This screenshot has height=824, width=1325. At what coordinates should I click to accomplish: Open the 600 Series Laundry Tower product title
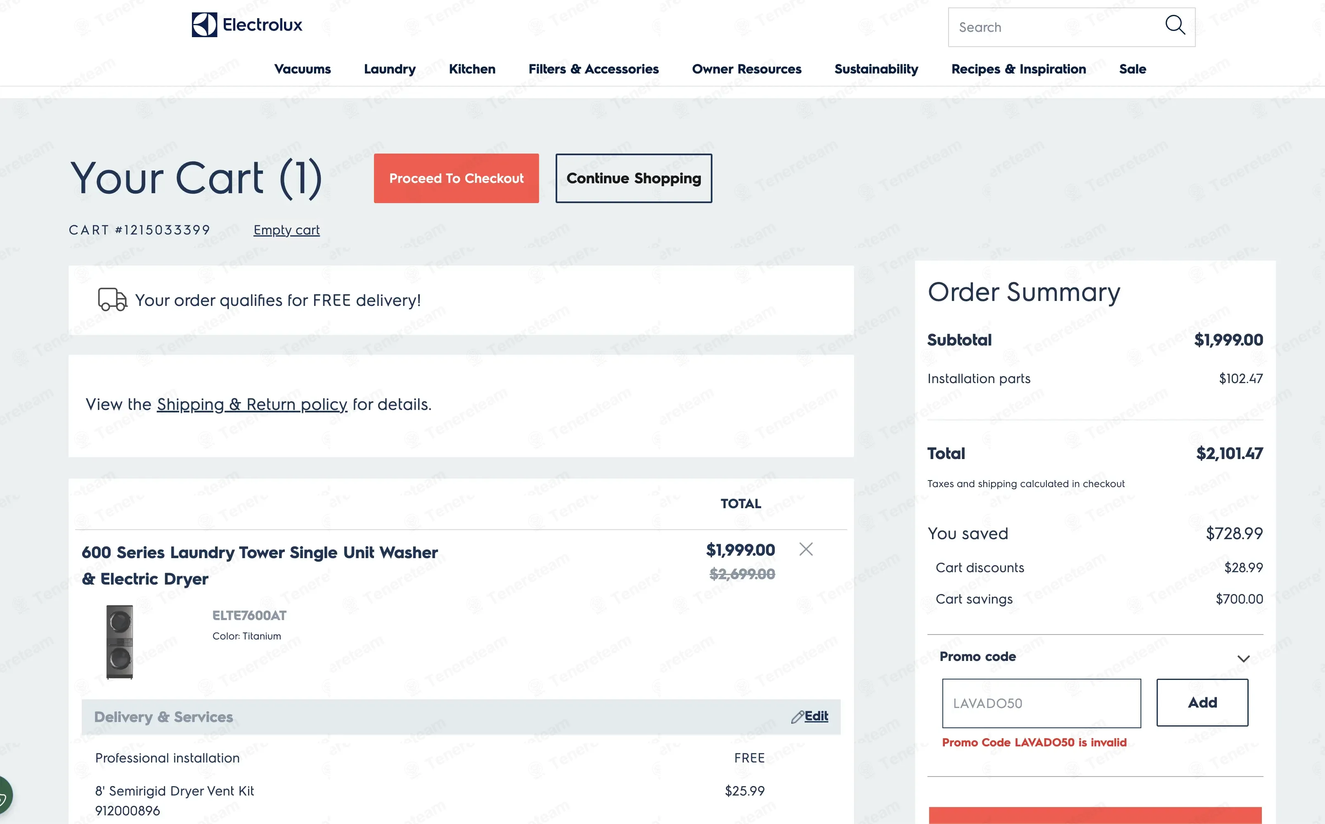pyautogui.click(x=259, y=566)
